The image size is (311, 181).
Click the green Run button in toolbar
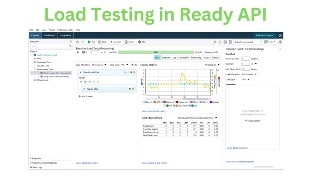pos(92,42)
